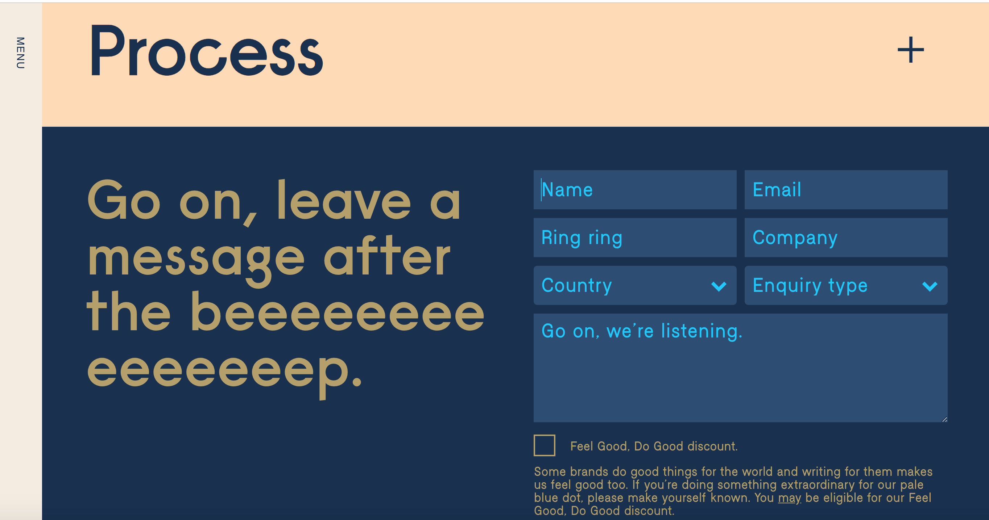Screen dimensions: 989x520
Task: Click the Feel Good, Do Good discount label
Action: 654,446
